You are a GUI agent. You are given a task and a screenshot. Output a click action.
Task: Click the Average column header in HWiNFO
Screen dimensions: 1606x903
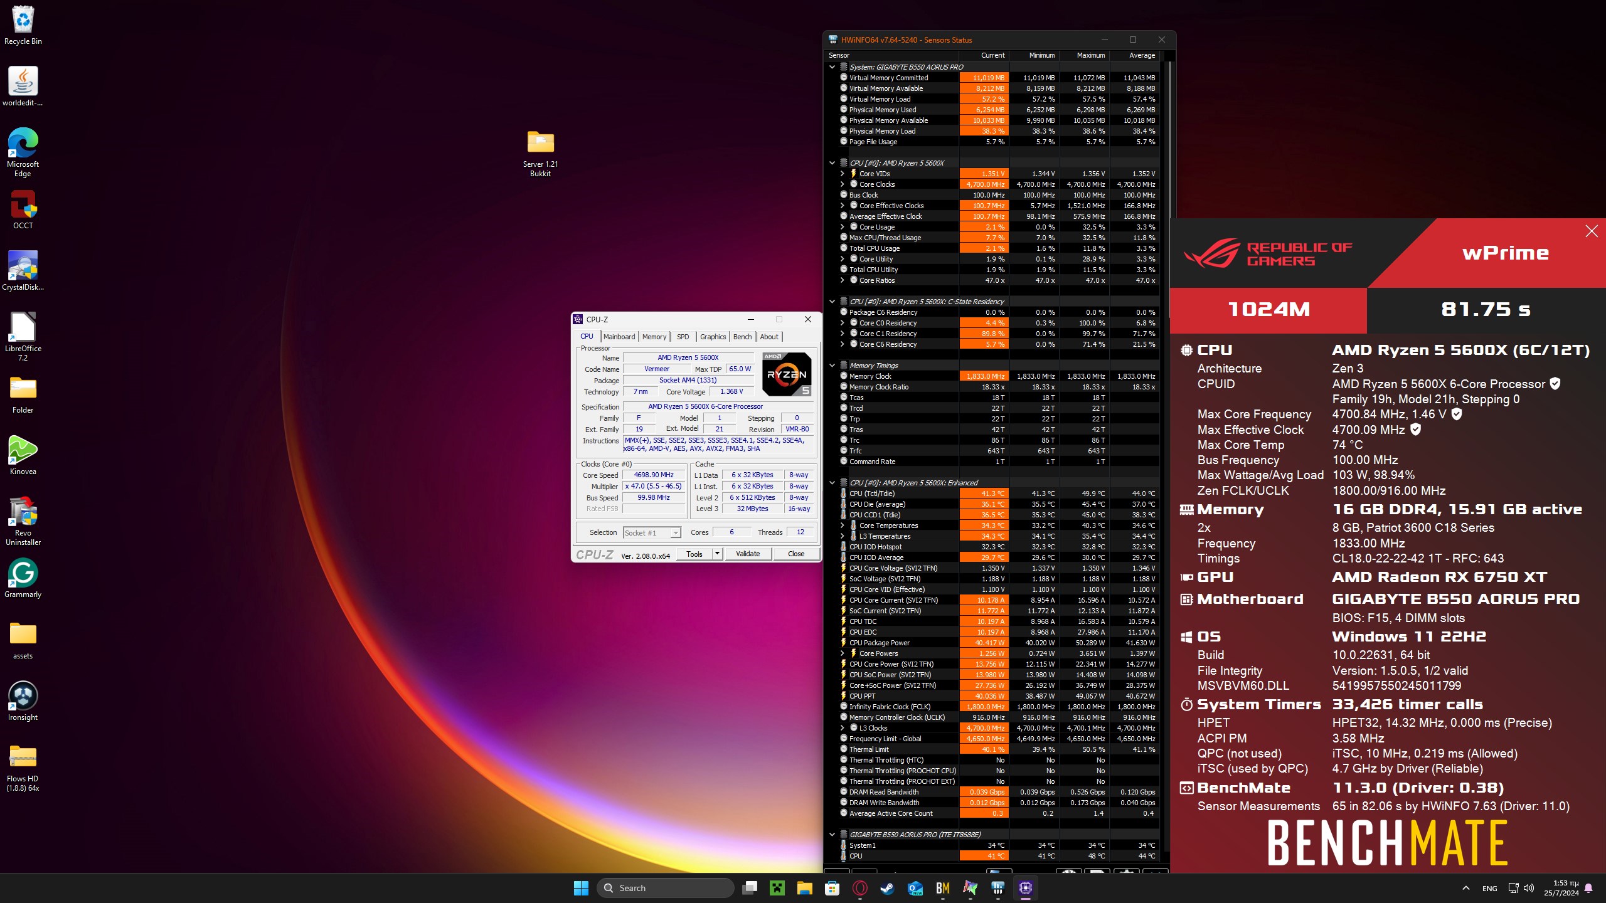point(1135,55)
